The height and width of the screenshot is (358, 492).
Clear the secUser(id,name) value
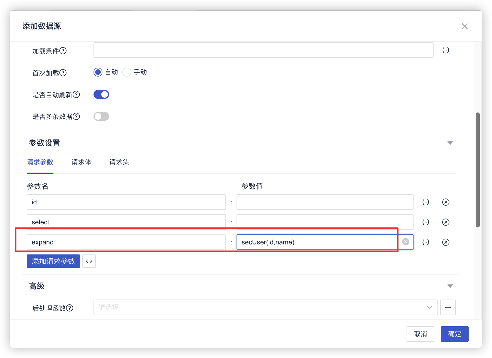click(405, 242)
